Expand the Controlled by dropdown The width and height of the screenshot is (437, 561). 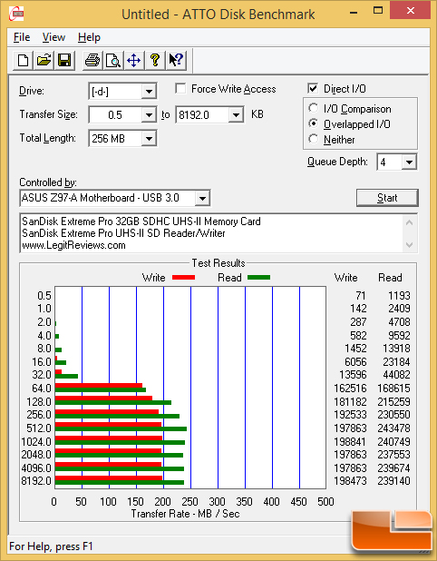pos(202,198)
